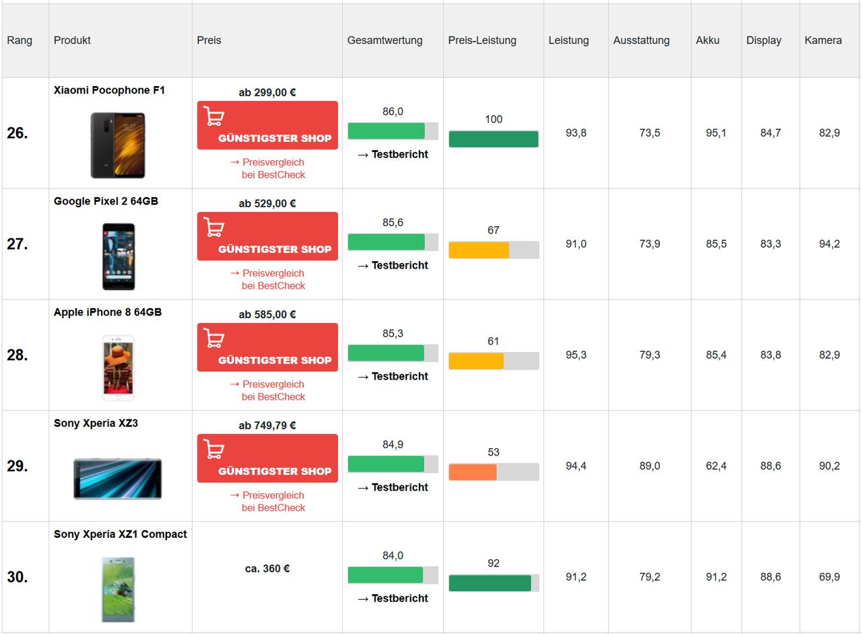Click the orange Preis-Leistung bar showing 53
The width and height of the screenshot is (862, 634).
494,472
